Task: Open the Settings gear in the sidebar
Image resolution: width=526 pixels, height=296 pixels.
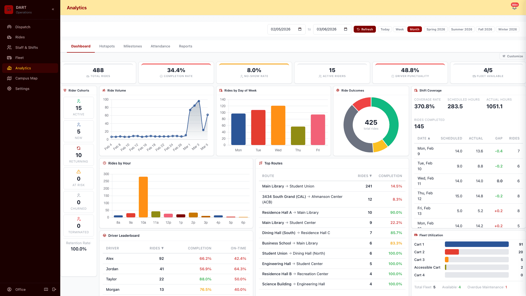Action: 9,89
